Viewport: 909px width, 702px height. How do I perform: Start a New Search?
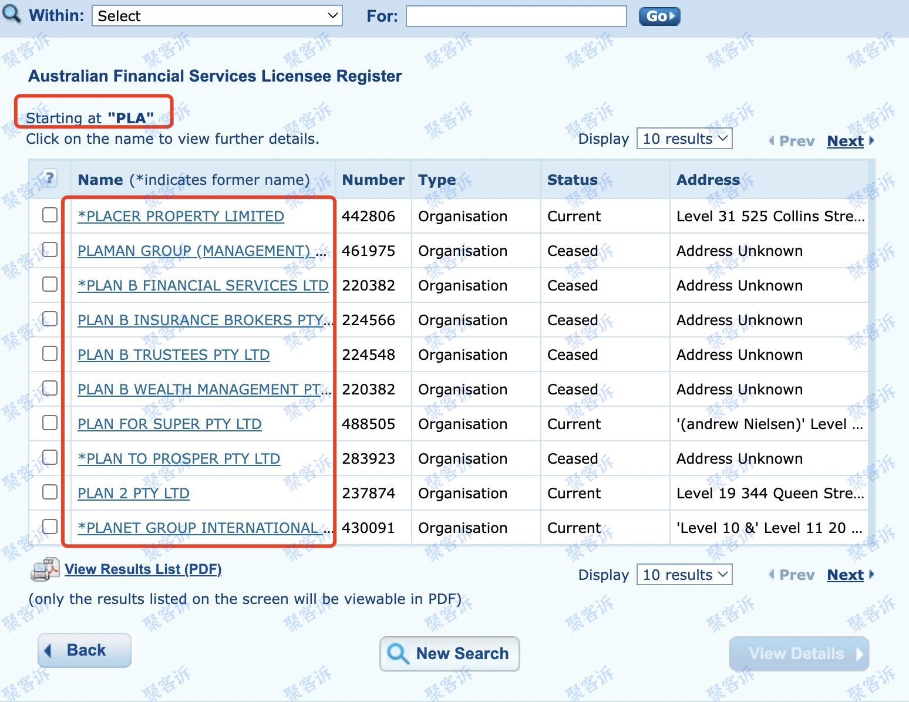pos(450,654)
